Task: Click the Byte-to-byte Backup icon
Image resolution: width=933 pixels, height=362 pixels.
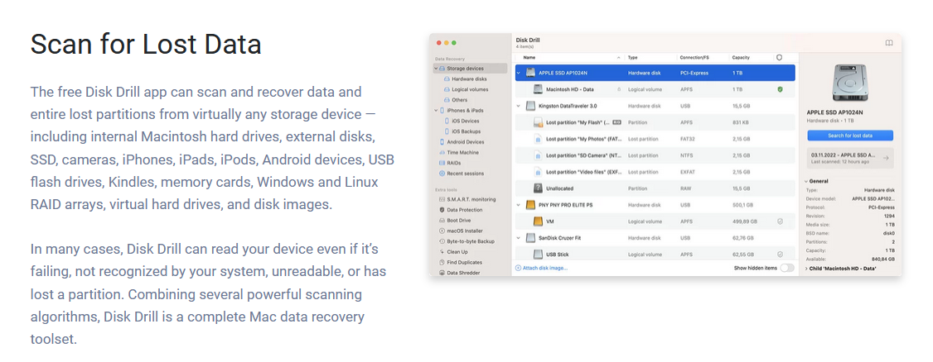Action: tap(442, 241)
